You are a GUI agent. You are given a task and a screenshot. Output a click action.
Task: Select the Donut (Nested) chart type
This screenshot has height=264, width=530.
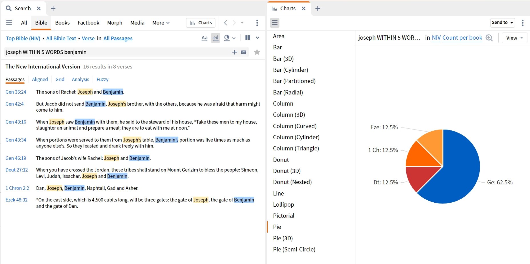tap(292, 182)
